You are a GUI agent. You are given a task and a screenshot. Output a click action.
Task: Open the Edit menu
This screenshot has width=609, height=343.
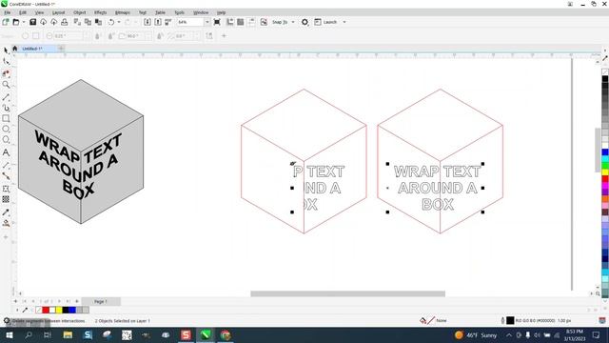23,12
